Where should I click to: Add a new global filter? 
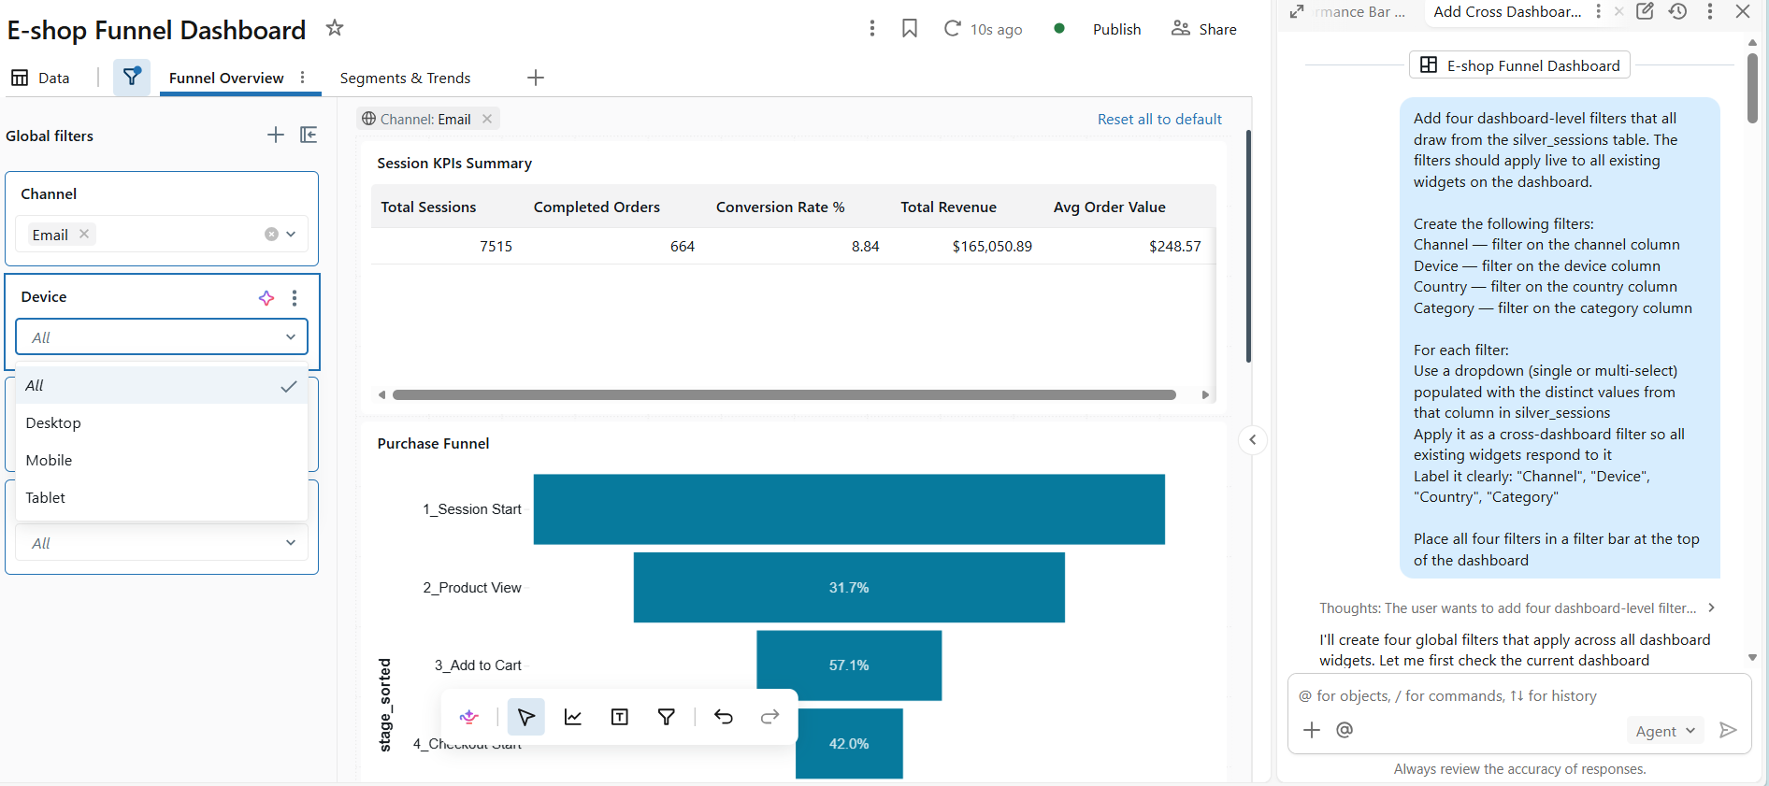coord(276,136)
